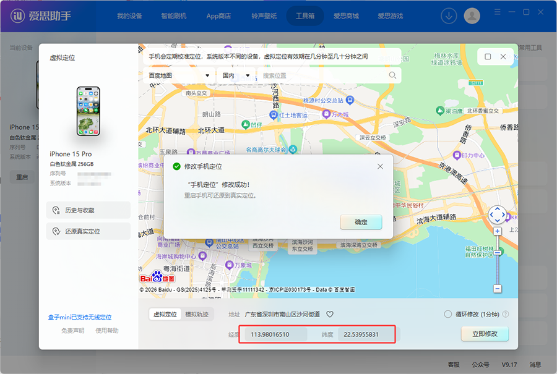
Task: Open 历史与收藏 in sidebar
Action: tap(89, 210)
